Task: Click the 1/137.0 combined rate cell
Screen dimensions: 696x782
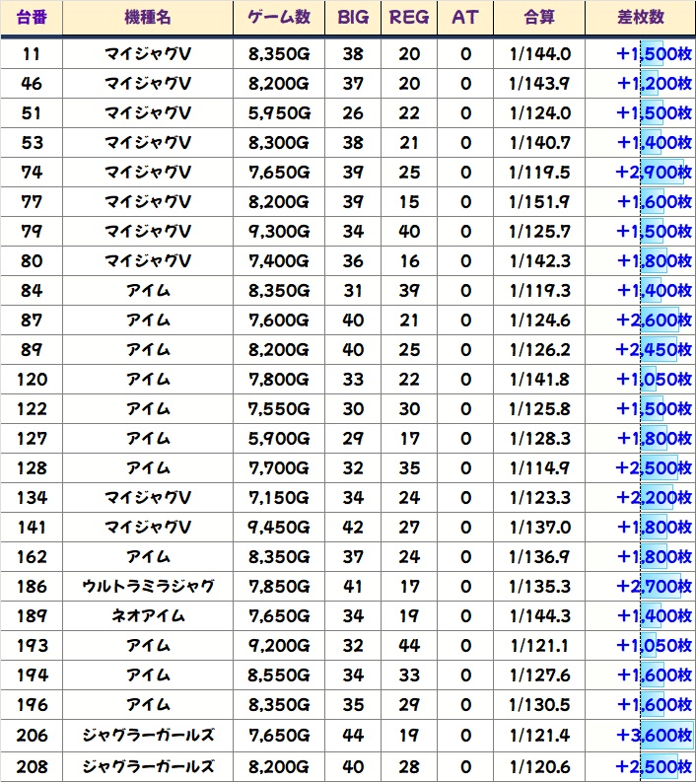Action: pyautogui.click(x=539, y=528)
